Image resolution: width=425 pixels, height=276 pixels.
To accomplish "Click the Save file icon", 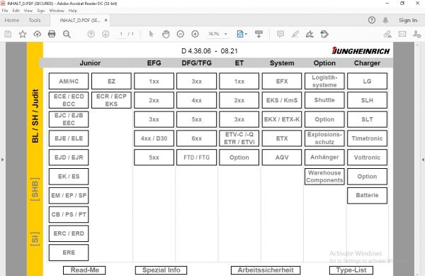I will [8, 34].
